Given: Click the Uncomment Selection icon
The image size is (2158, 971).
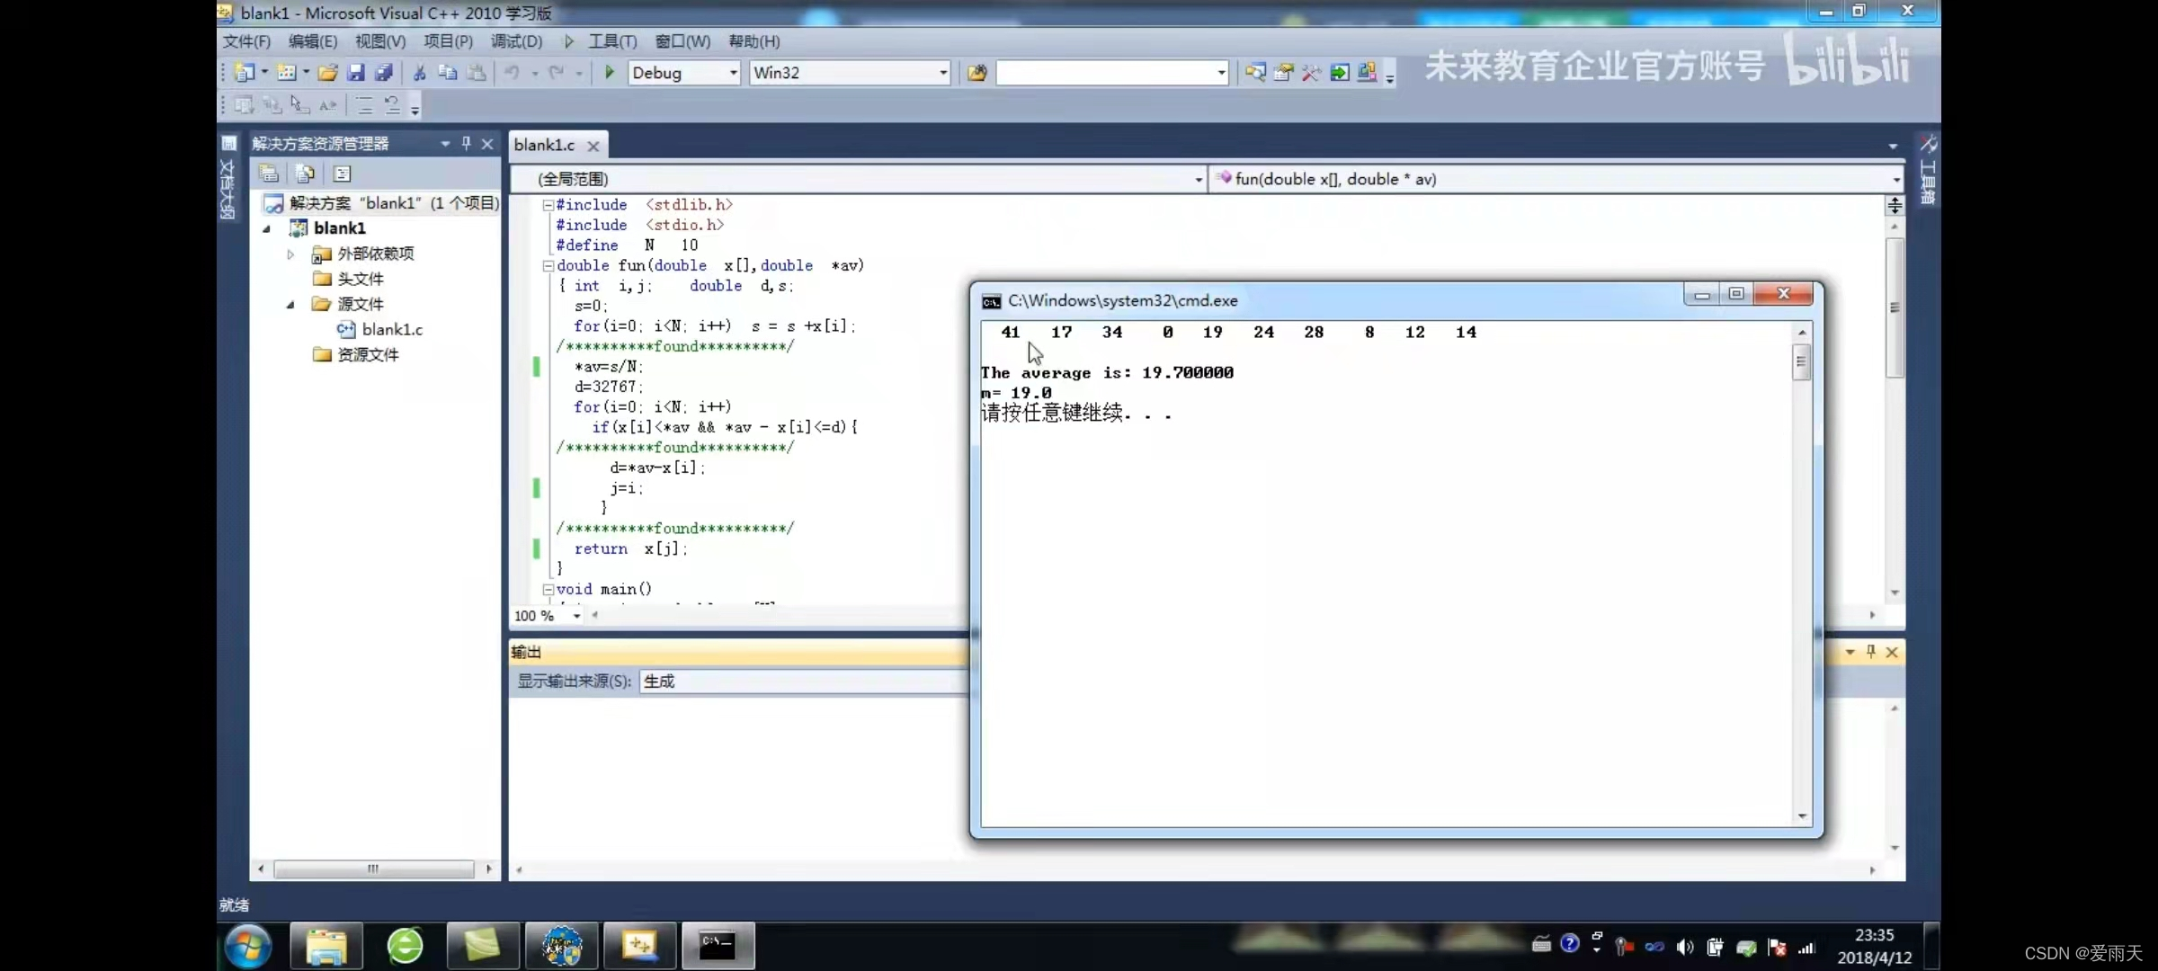Looking at the screenshot, I should point(392,105).
